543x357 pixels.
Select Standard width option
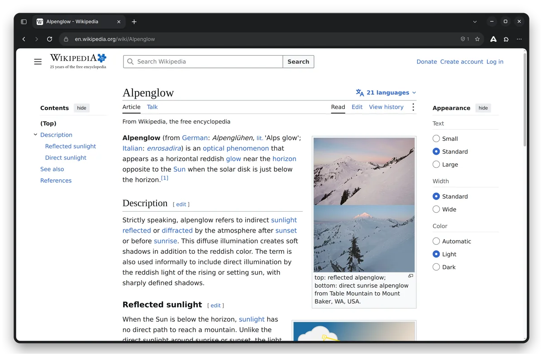pyautogui.click(x=436, y=196)
